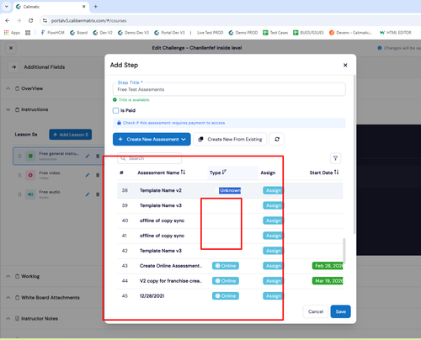The width and height of the screenshot is (421, 340).
Task: Reload the current browser page
Action: pyautogui.click(x=30, y=20)
